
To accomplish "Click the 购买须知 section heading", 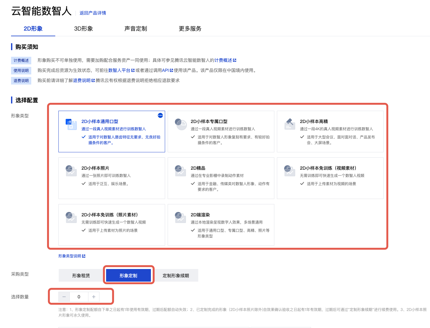I will 27,47.
